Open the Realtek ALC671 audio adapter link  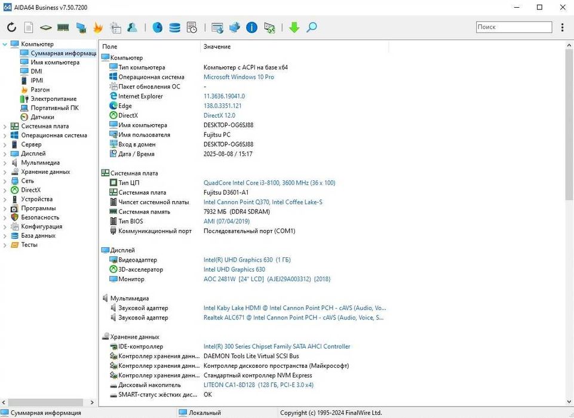click(294, 318)
